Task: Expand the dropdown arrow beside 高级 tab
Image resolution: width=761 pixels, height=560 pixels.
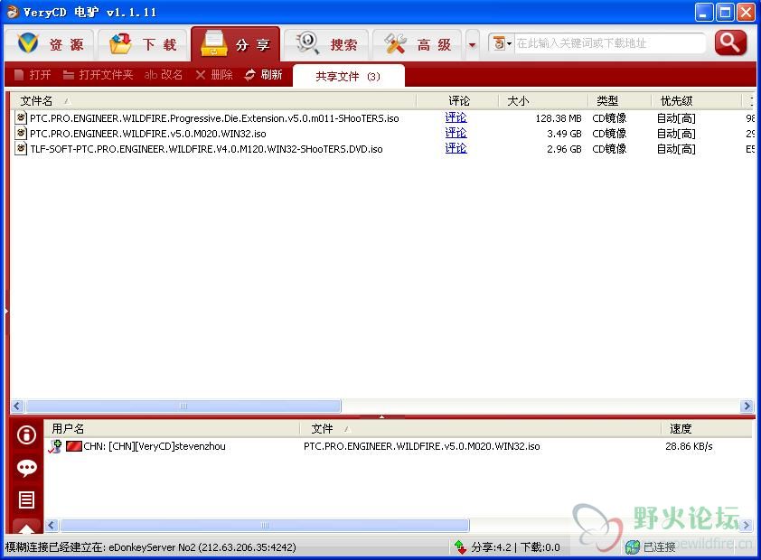Action: 472,45
